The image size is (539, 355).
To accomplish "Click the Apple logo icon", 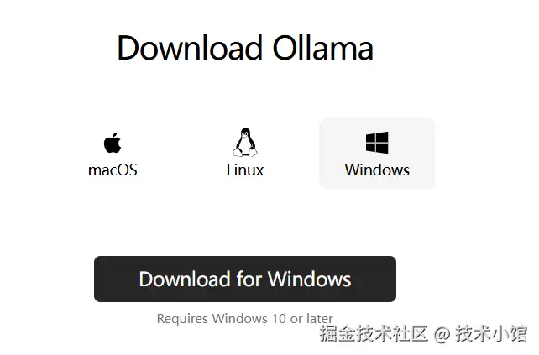I will (113, 143).
